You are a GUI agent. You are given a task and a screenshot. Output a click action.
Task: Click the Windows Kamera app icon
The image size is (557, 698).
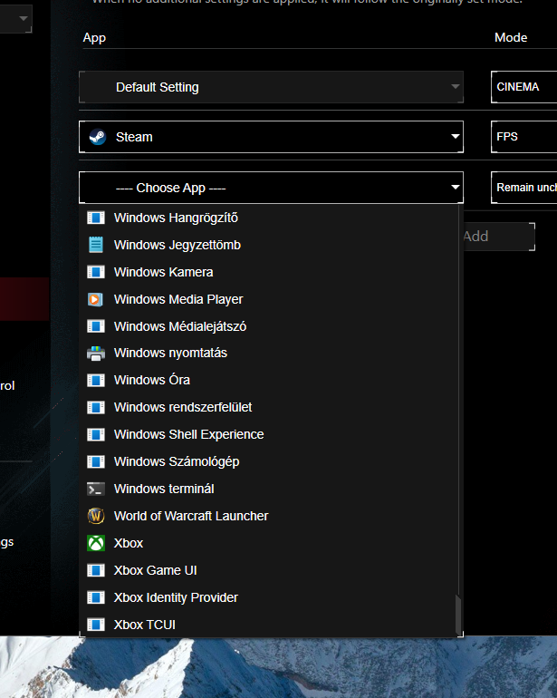pos(96,272)
